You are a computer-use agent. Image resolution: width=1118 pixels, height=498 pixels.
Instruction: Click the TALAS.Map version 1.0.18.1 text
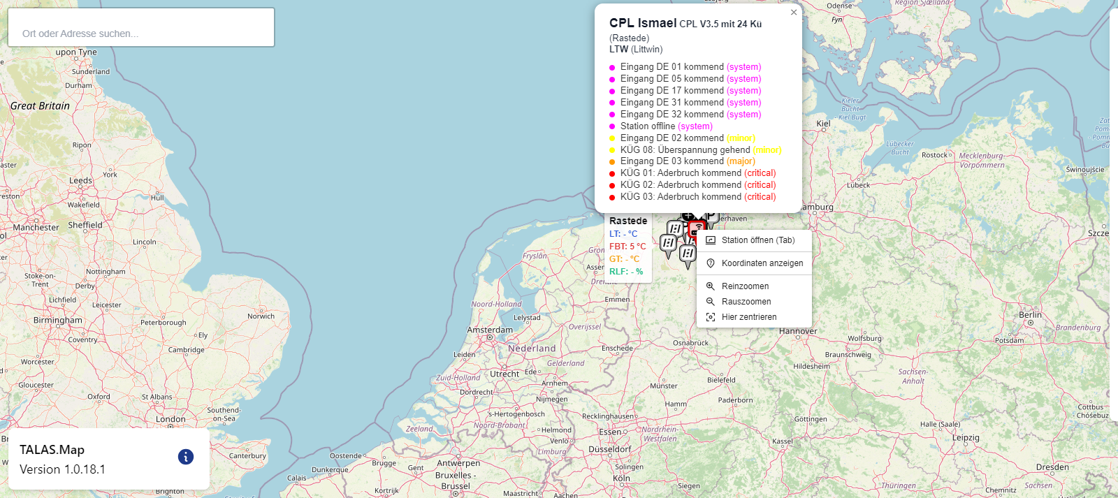[x=62, y=469]
